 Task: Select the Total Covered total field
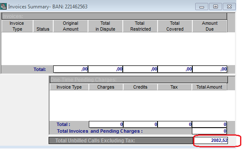coord(175,69)
